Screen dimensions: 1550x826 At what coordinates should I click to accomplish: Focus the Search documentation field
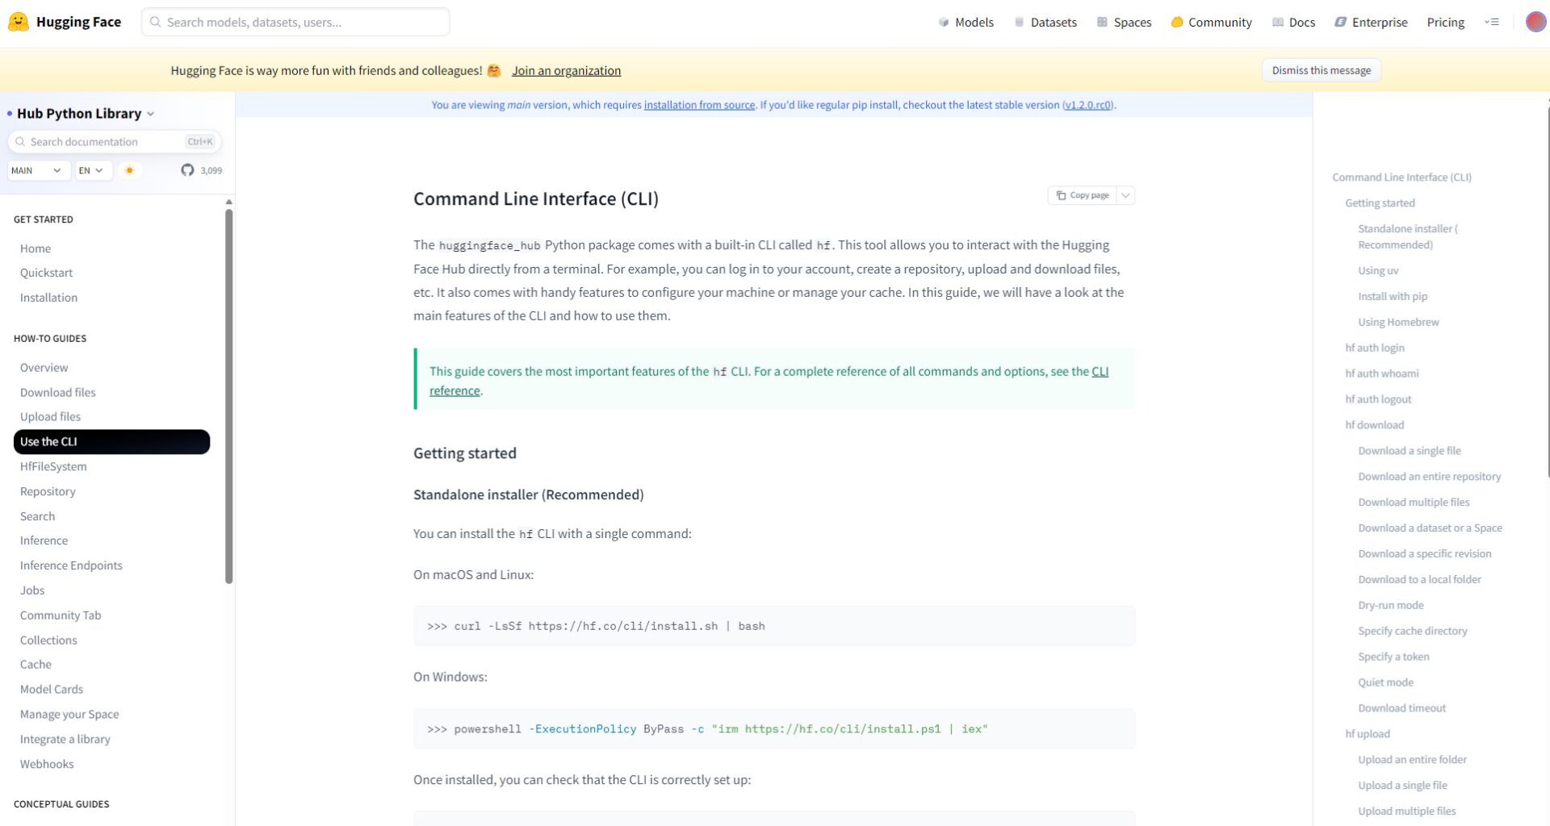[x=105, y=142]
